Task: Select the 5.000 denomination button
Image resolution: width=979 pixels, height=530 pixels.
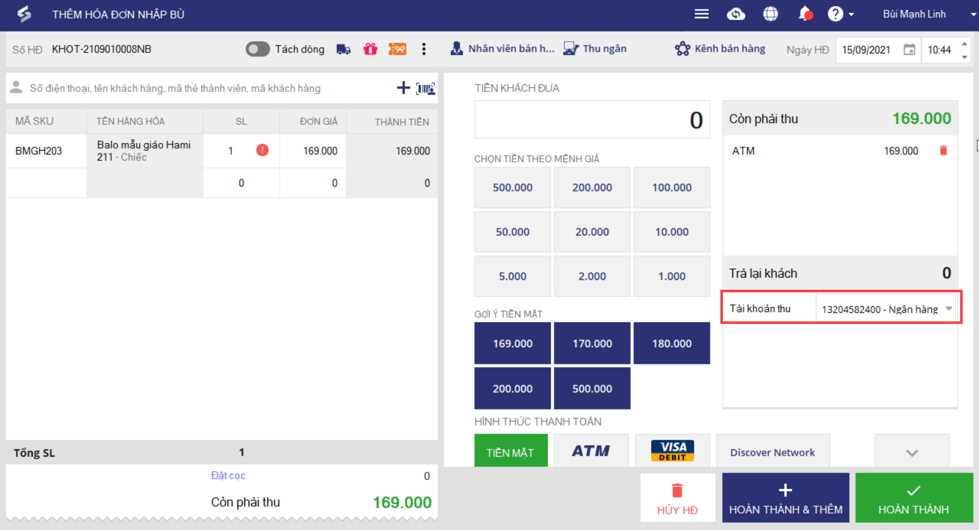Action: pos(513,276)
